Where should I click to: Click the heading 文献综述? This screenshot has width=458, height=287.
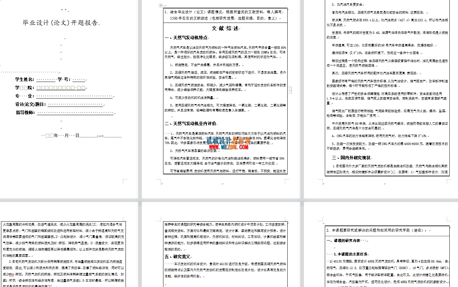(225, 29)
